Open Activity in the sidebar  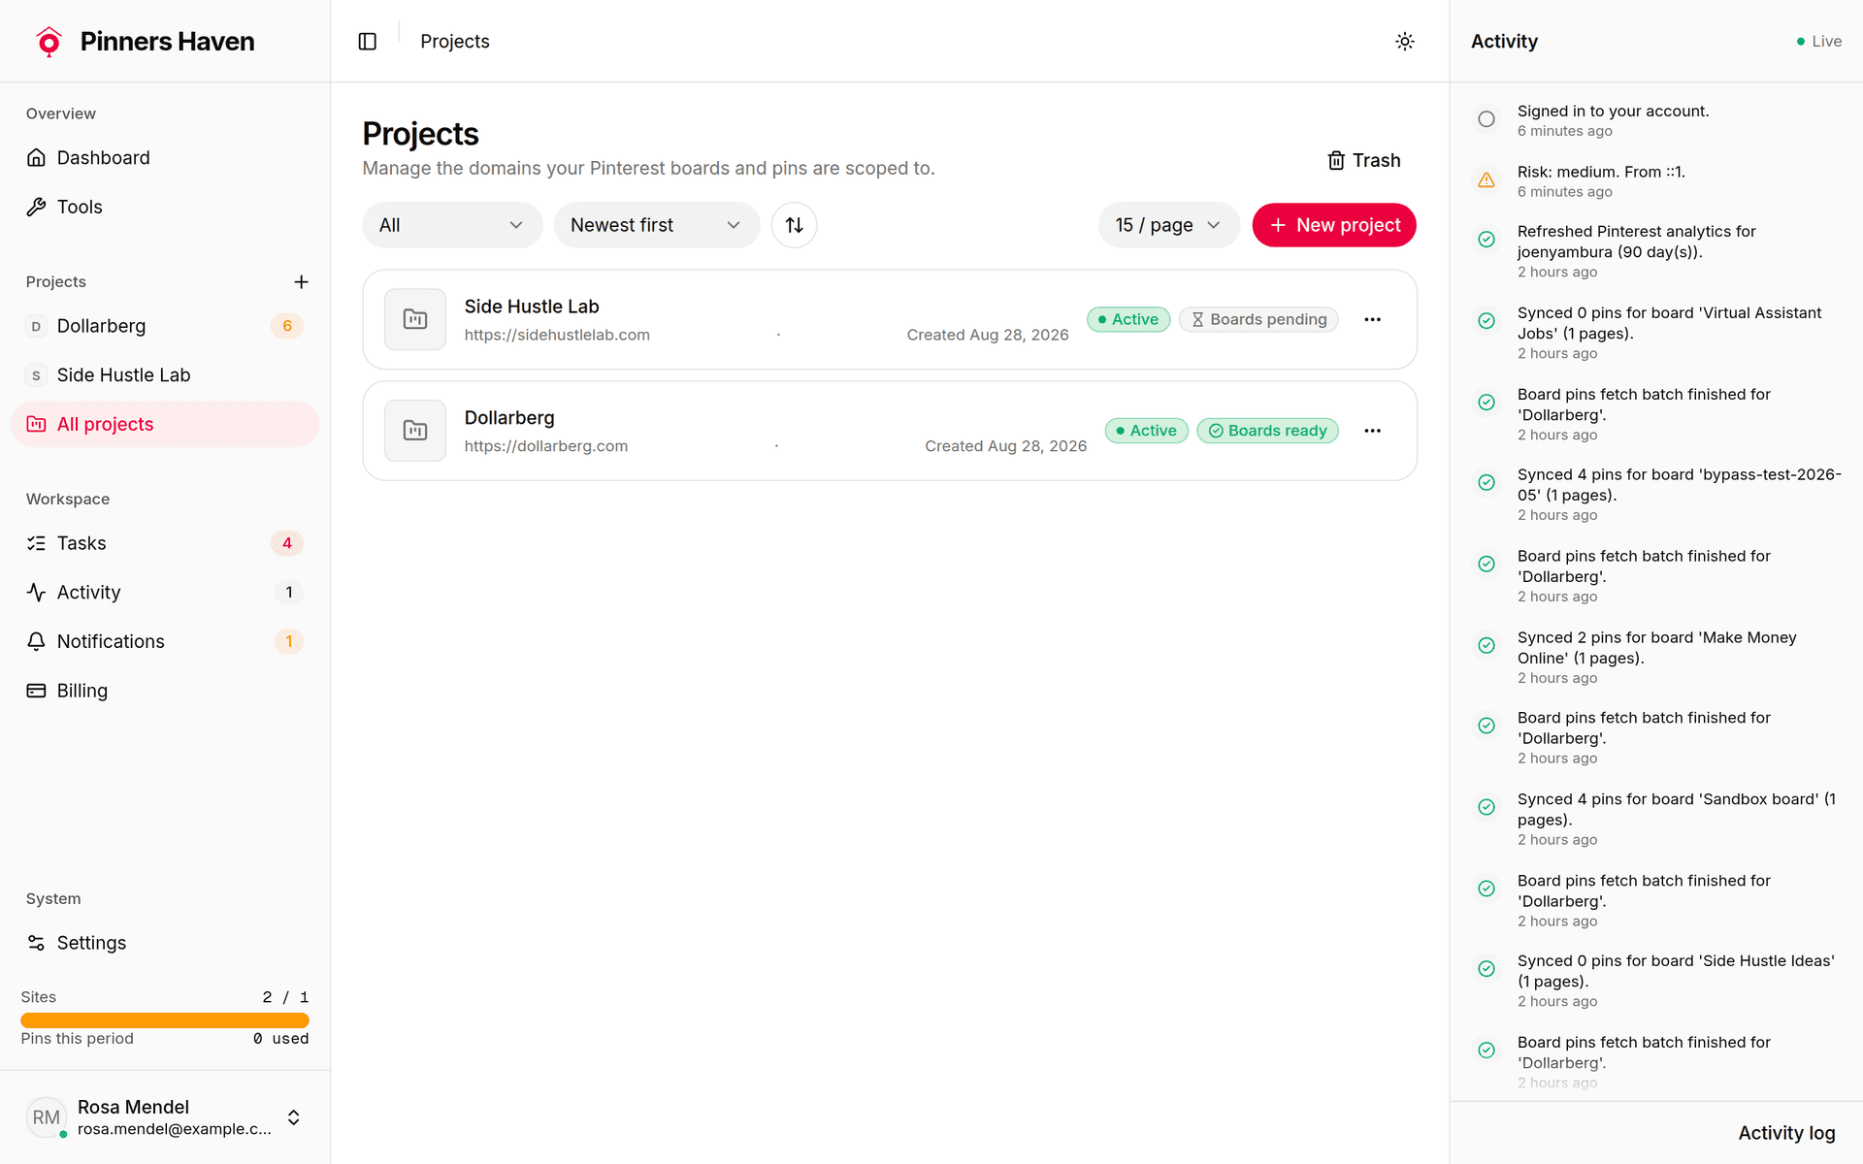(x=165, y=592)
